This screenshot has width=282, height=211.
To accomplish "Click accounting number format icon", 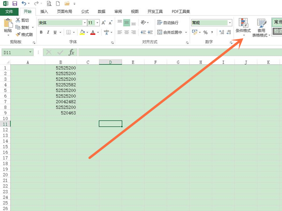I will click(x=195, y=32).
